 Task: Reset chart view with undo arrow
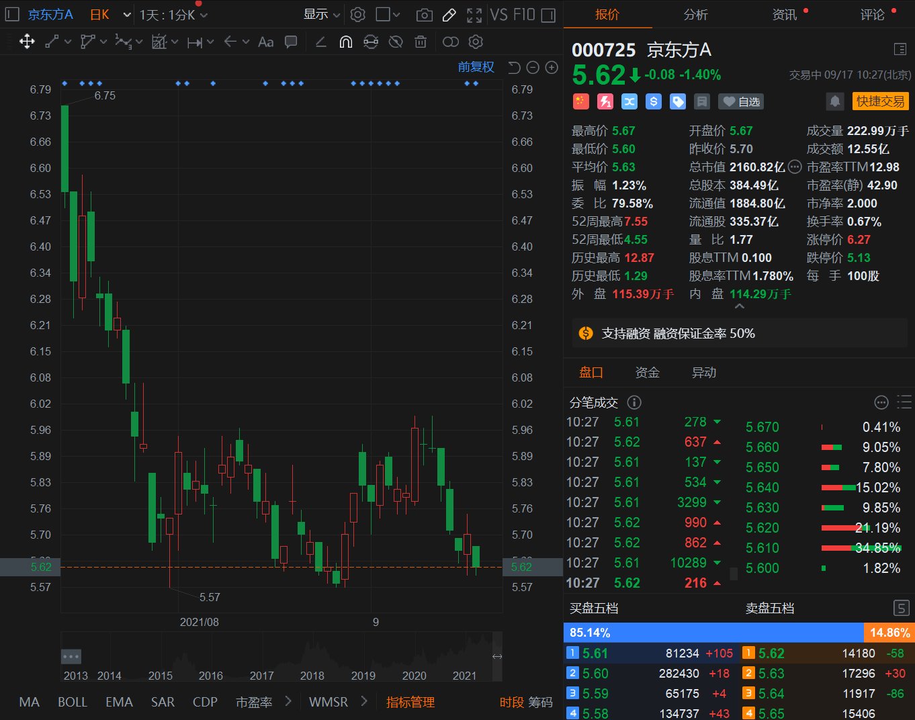[x=514, y=67]
